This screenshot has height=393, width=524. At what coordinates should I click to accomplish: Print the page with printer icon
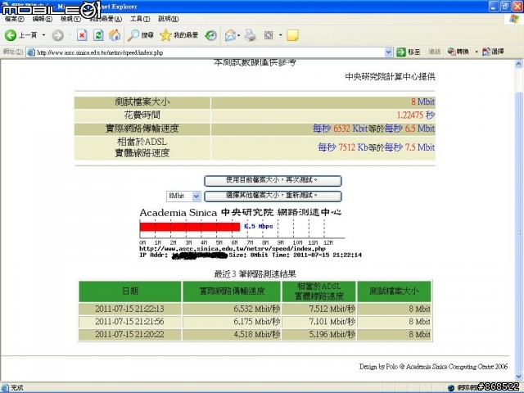pos(250,35)
